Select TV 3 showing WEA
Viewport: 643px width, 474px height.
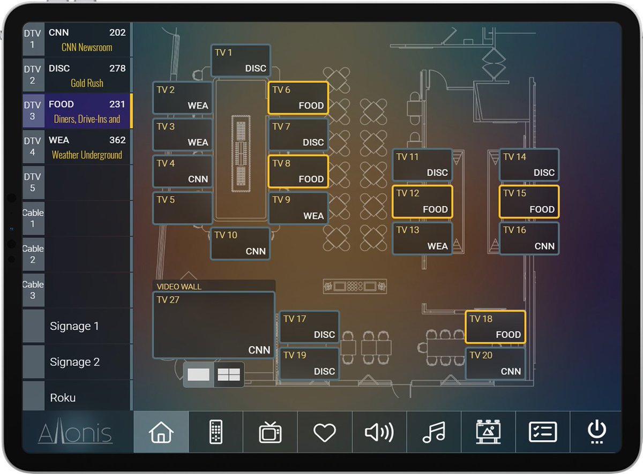click(x=183, y=134)
